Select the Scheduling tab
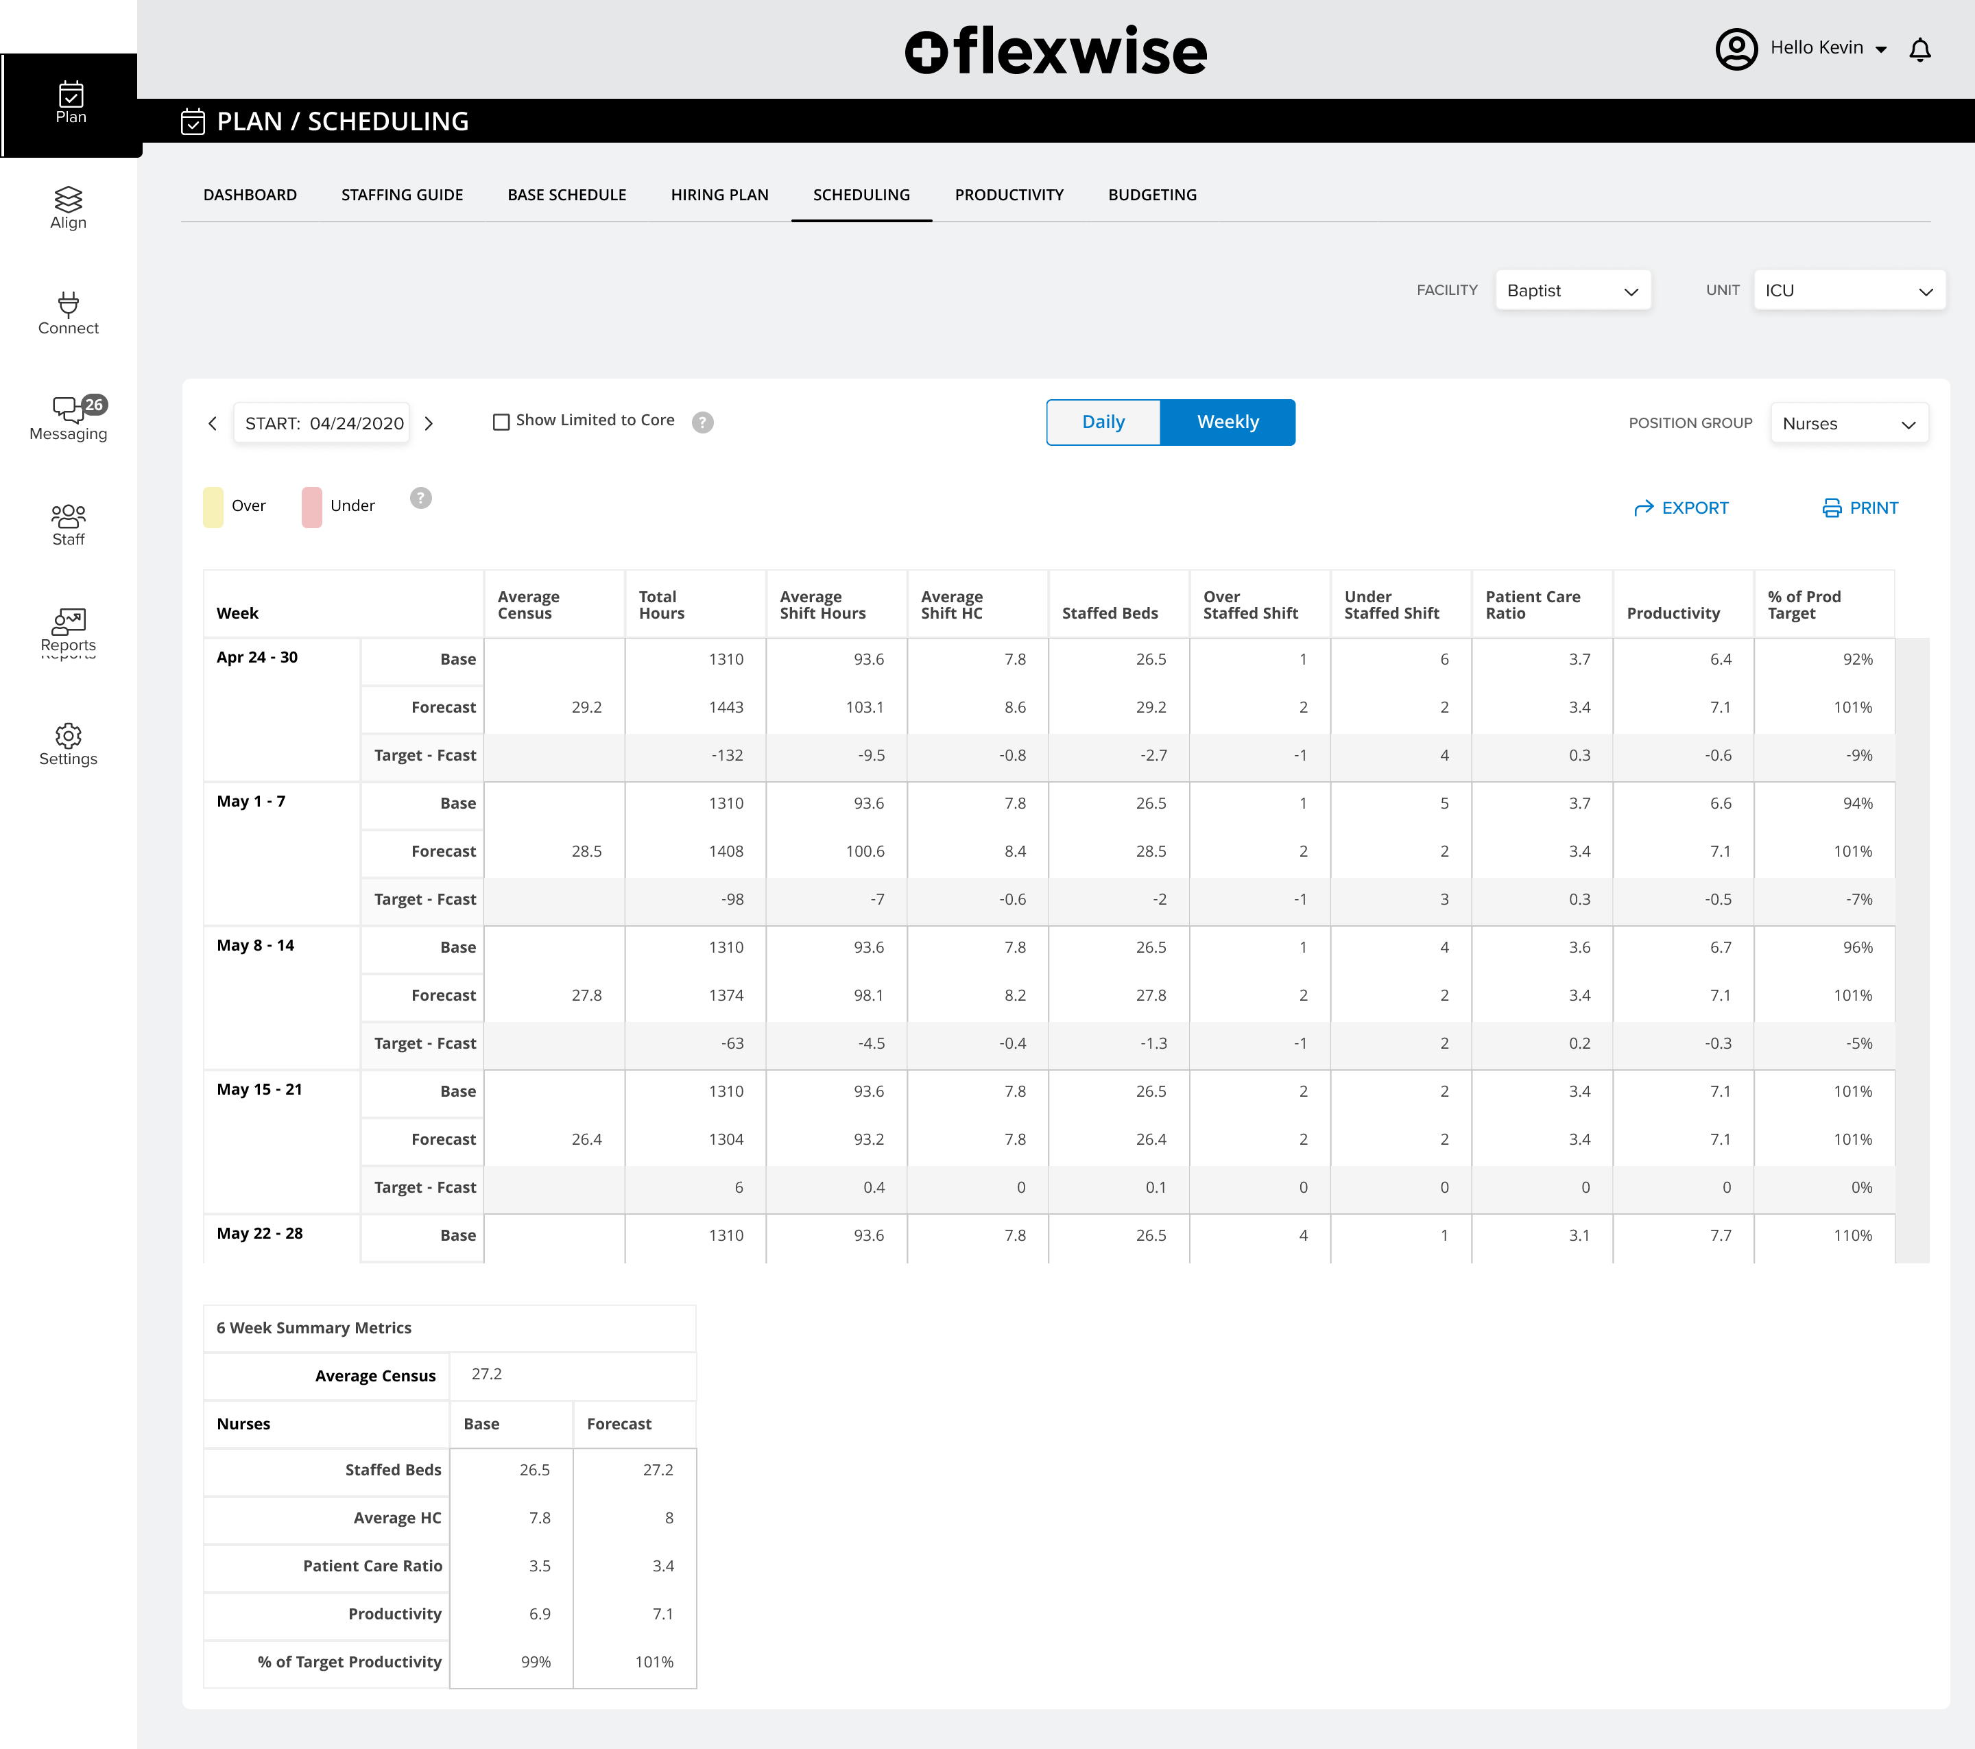Screen dimensions: 1975x1749 (x=862, y=195)
